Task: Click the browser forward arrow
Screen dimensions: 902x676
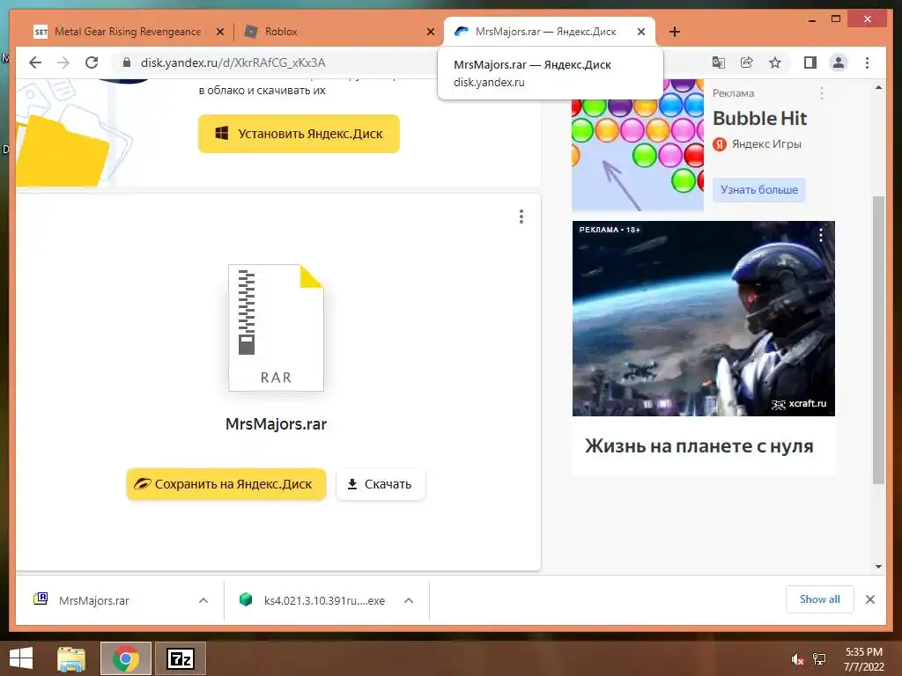Action: click(x=63, y=62)
